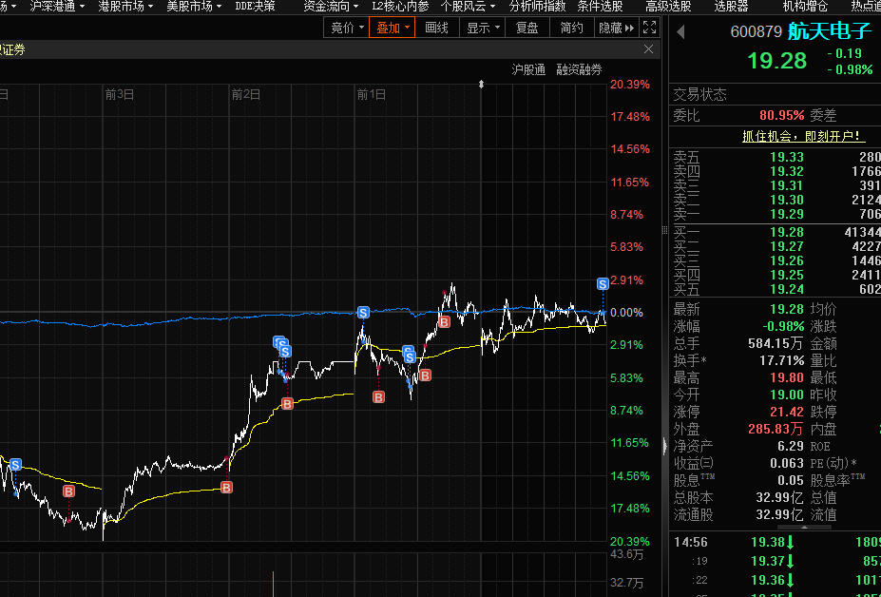The height and width of the screenshot is (597, 881).
Task: Open the 选股器 menu item
Action: click(x=731, y=7)
